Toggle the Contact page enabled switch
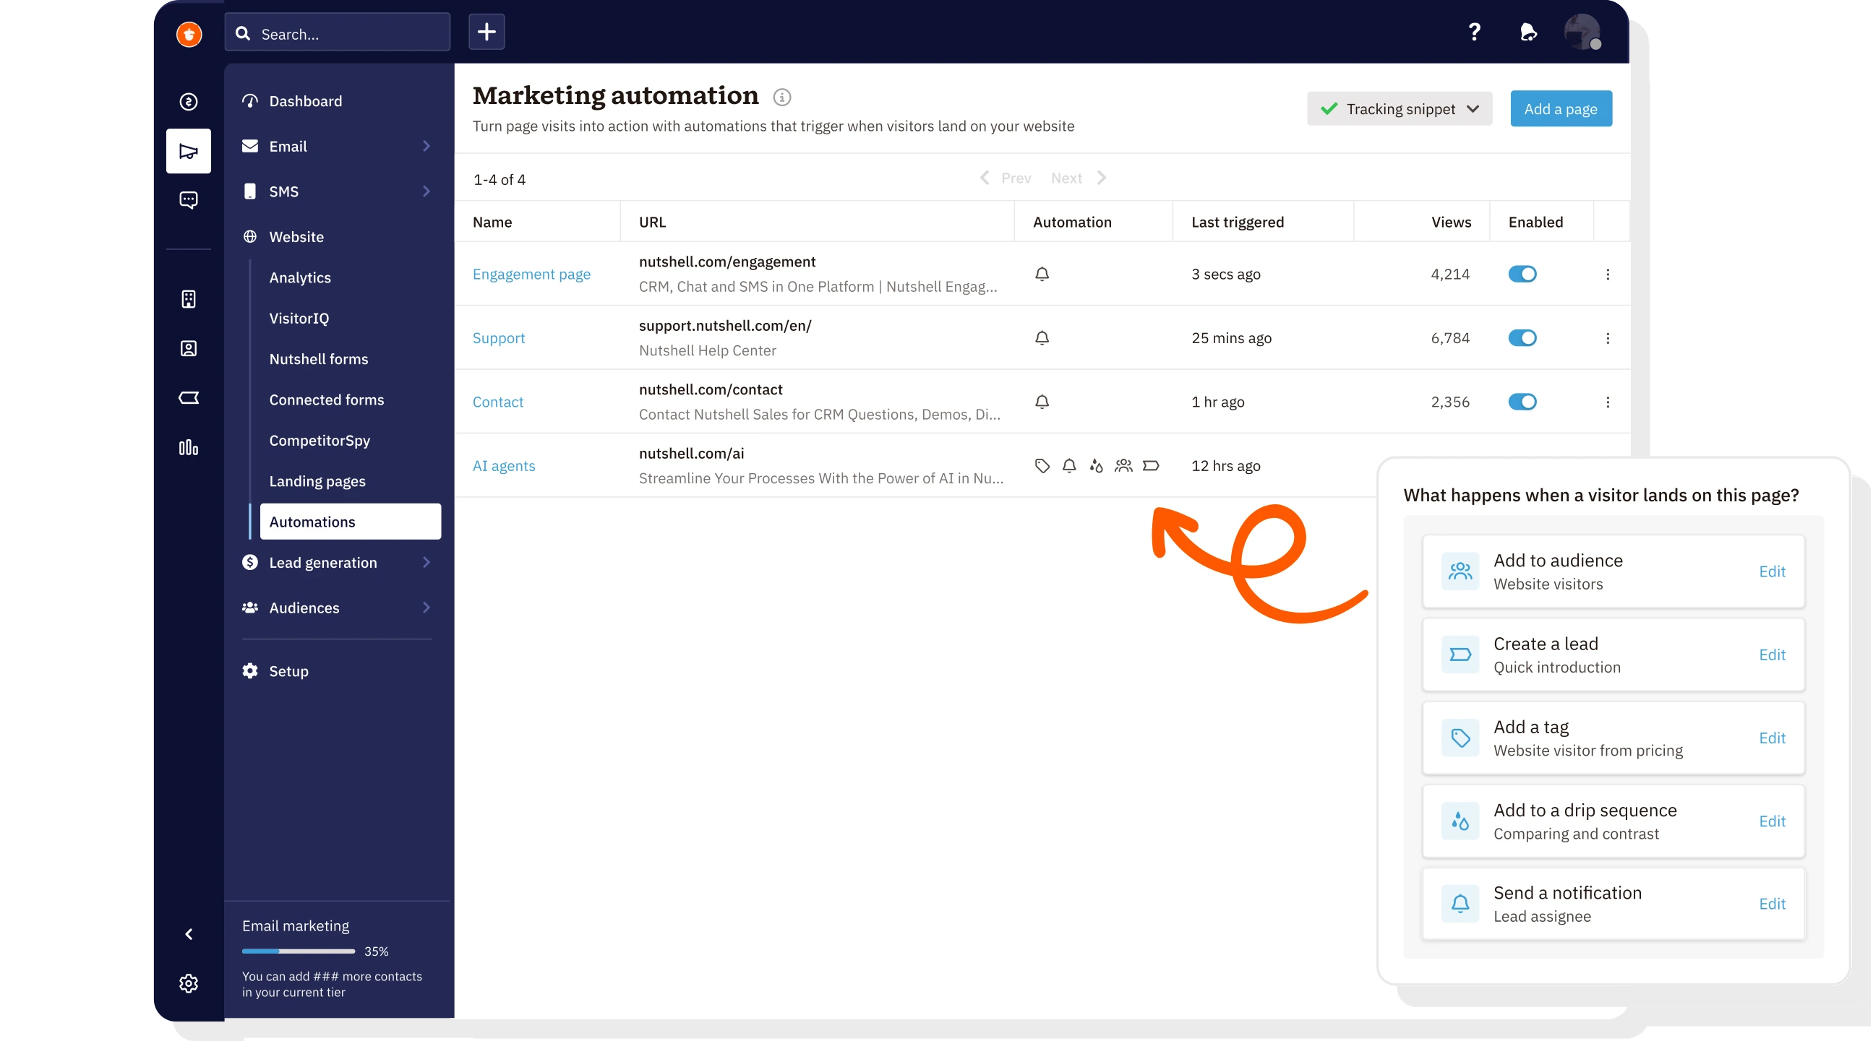 1522,402
